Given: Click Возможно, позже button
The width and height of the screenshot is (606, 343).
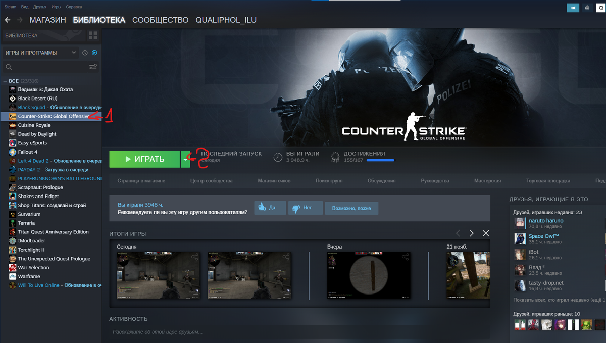Looking at the screenshot, I should click(351, 208).
